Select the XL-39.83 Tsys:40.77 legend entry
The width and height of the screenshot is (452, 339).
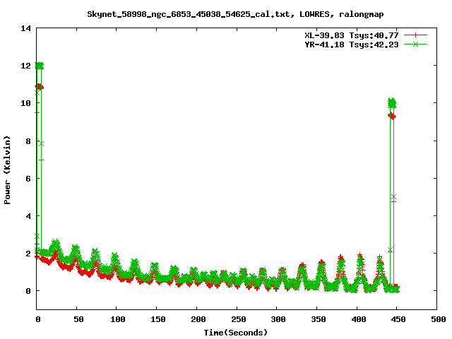[352, 35]
